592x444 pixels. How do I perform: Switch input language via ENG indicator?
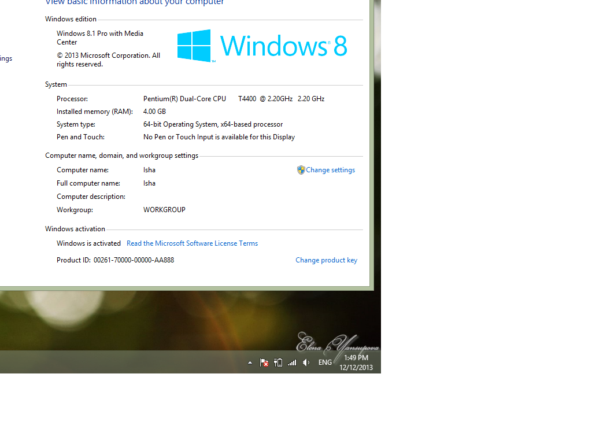tap(325, 362)
